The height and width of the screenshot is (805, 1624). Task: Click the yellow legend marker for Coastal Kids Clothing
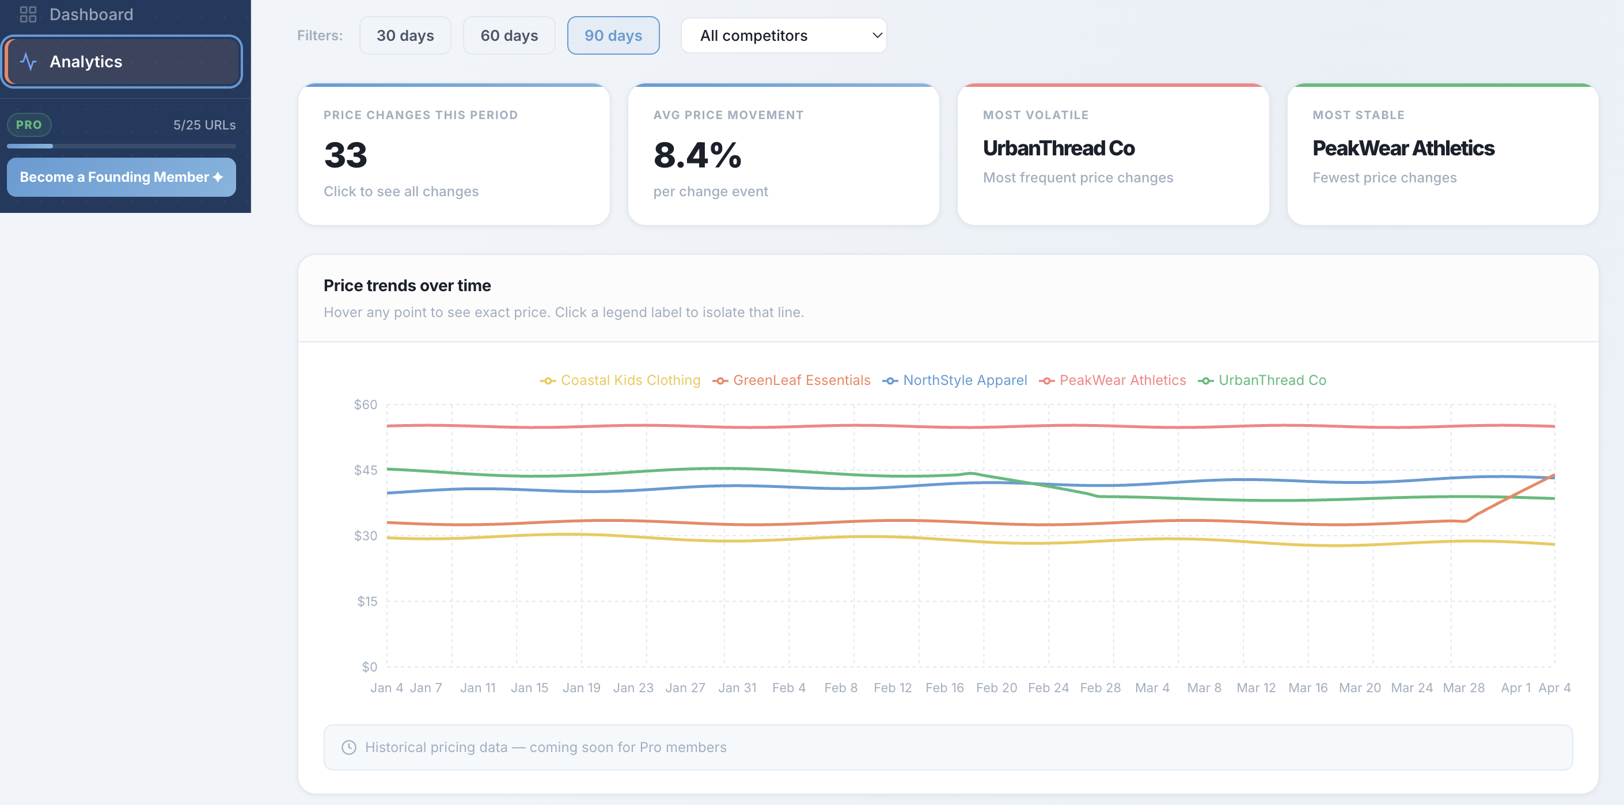548,380
